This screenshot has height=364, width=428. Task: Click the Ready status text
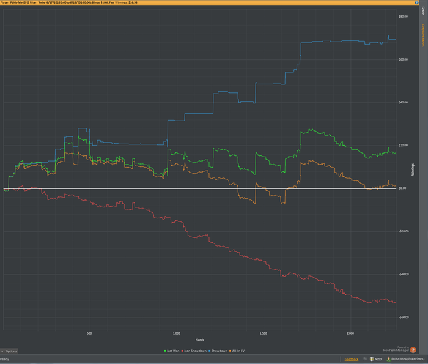coord(5,359)
